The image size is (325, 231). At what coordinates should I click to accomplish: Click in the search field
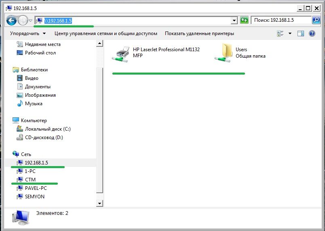281,20
